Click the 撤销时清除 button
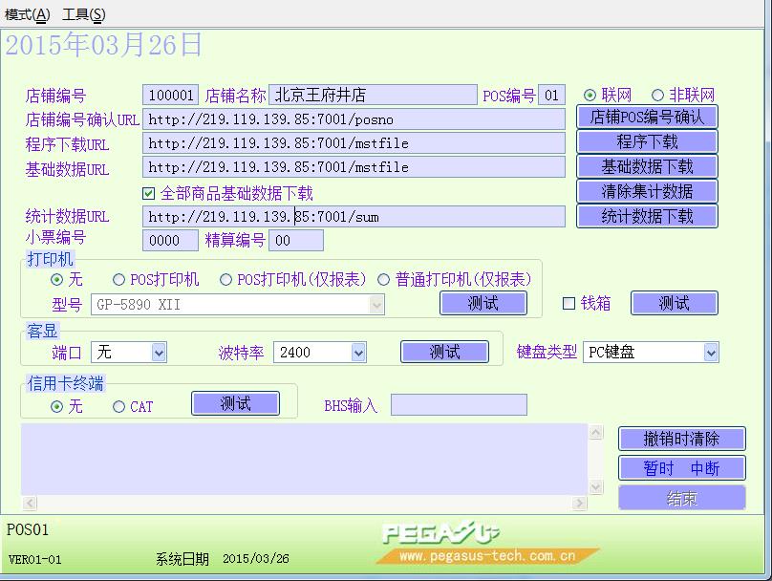772x581 pixels. [681, 439]
